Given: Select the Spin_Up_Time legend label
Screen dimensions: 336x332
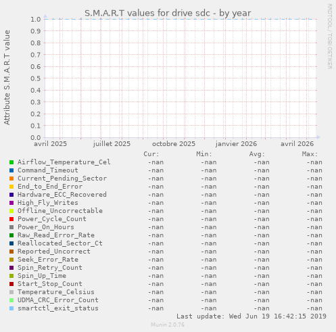Looking at the screenshot, I should [42, 276].
